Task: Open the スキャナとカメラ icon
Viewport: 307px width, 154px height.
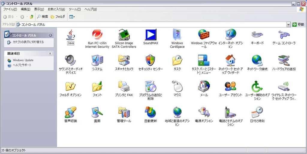Action: pos(124,60)
